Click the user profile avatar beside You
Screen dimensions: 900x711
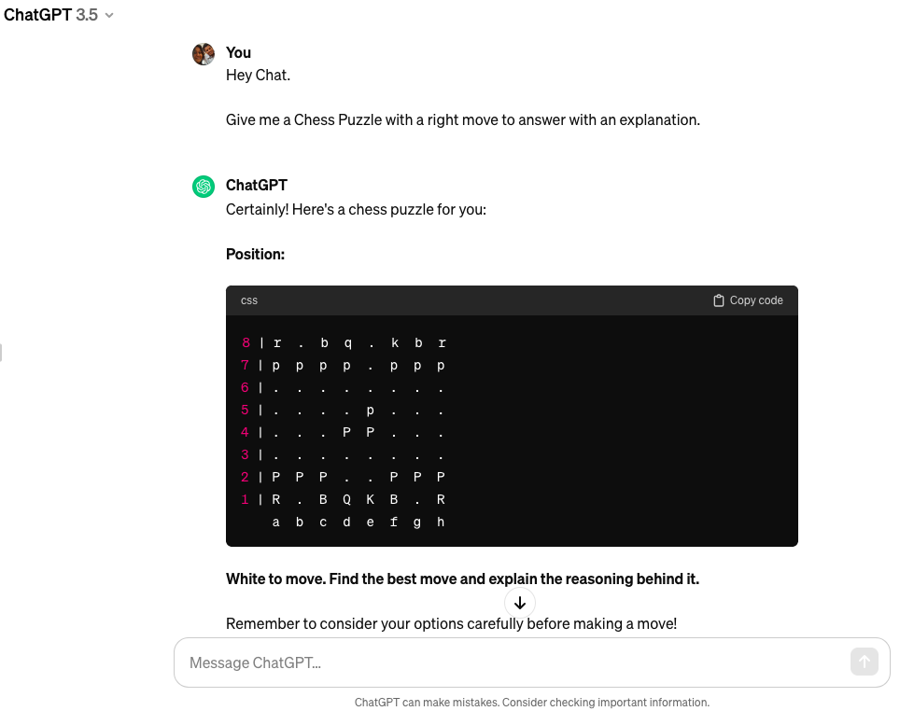pyautogui.click(x=204, y=54)
